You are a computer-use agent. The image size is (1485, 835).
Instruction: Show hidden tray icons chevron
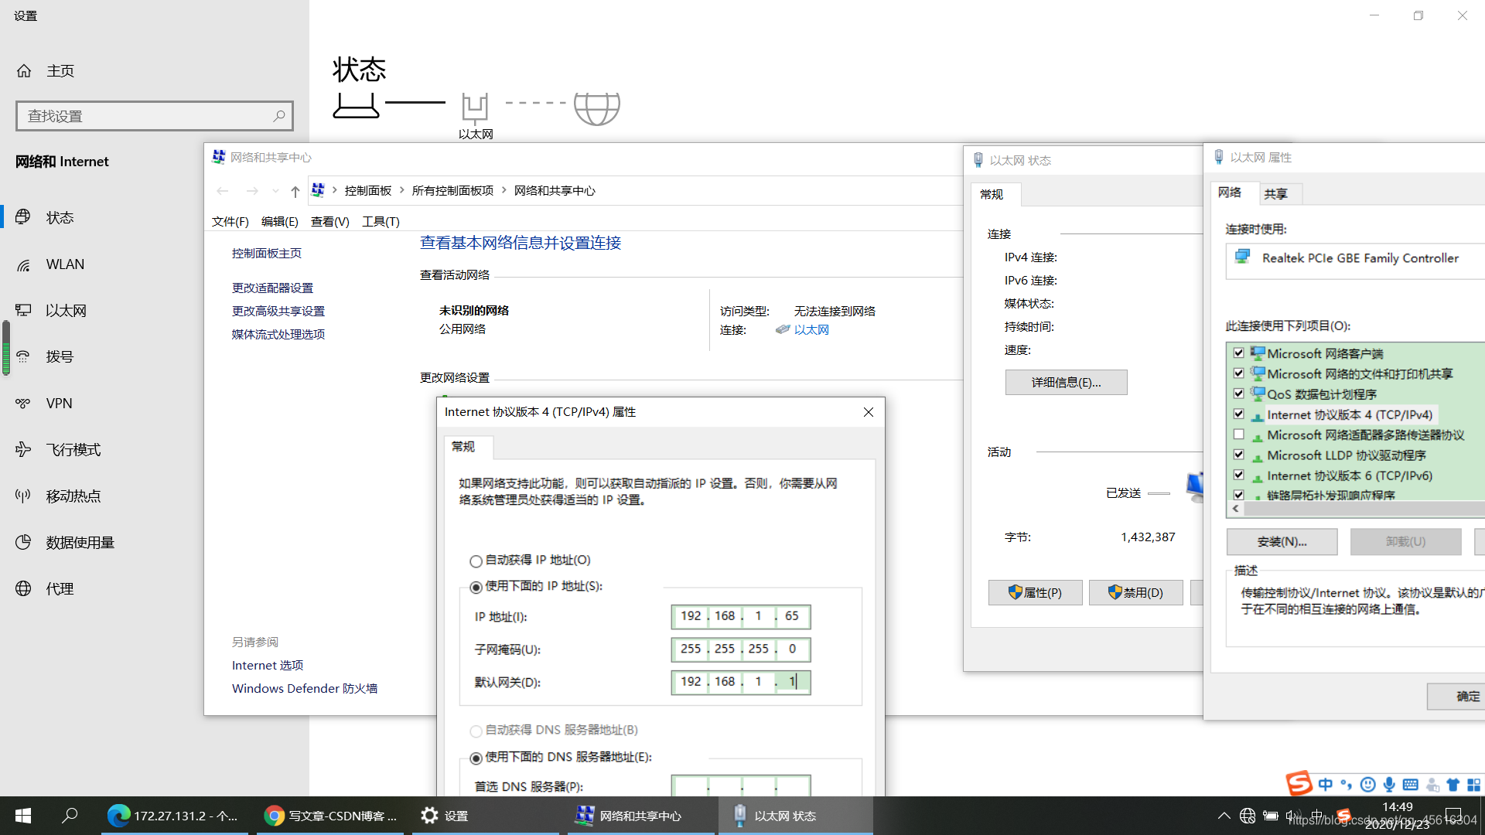tap(1224, 816)
